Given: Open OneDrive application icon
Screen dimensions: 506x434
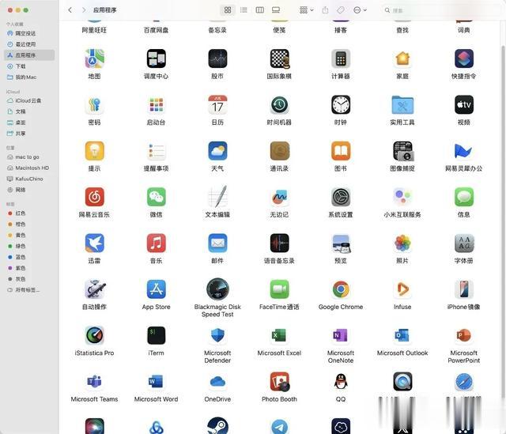Looking at the screenshot, I should coord(217,381).
